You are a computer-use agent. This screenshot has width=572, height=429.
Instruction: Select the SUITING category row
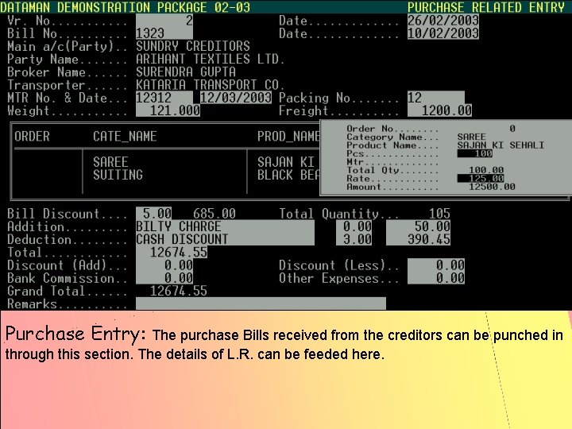click(118, 175)
